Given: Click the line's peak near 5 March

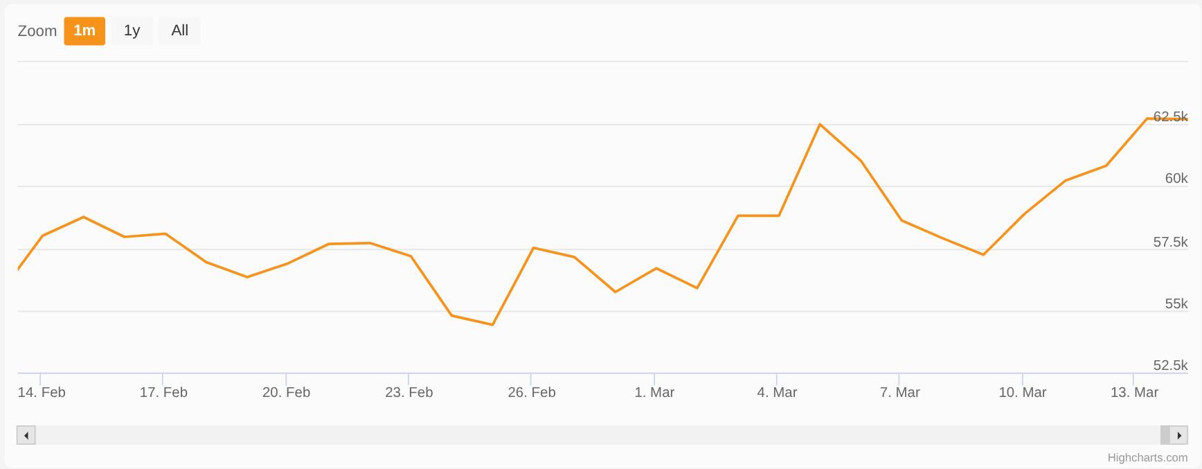Looking at the screenshot, I should (820, 125).
